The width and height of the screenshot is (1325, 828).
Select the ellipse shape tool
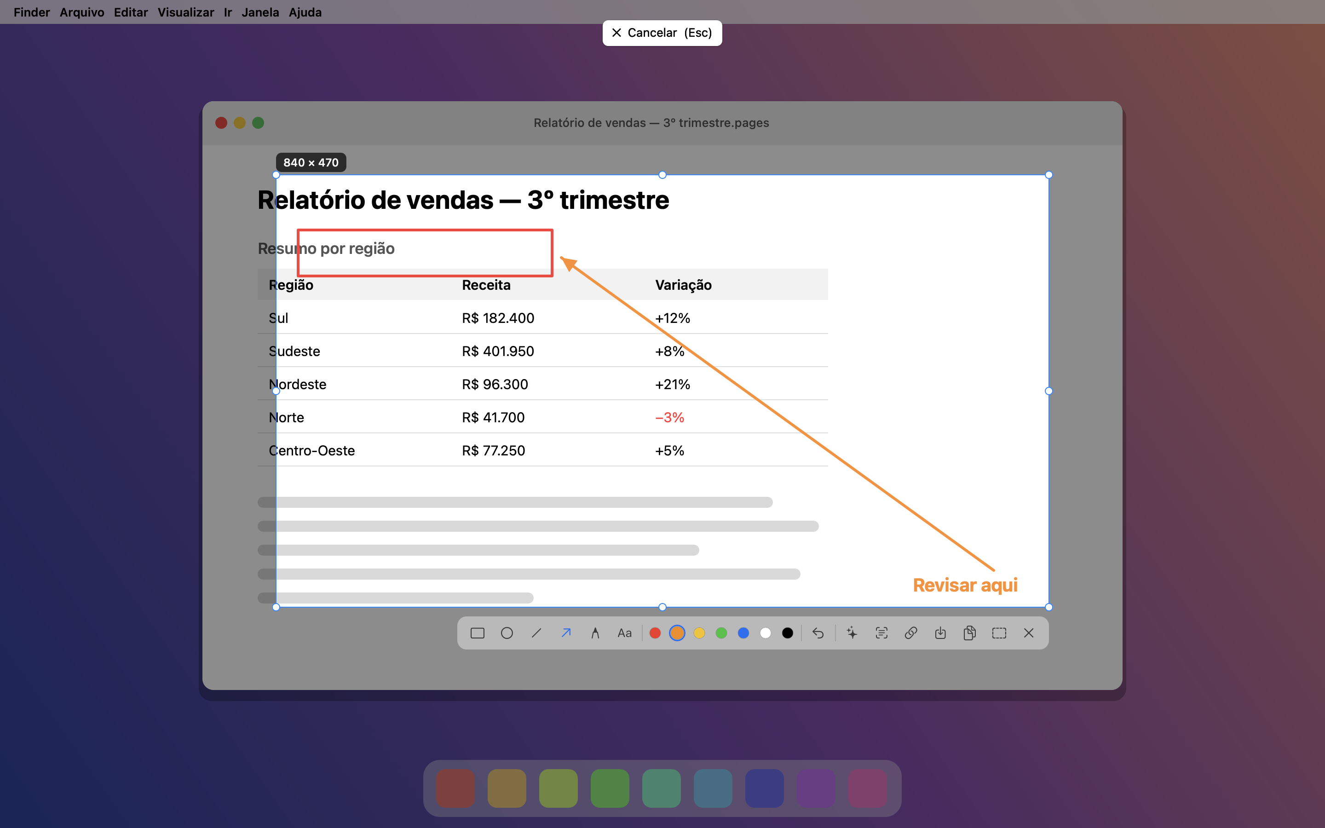[x=507, y=633]
